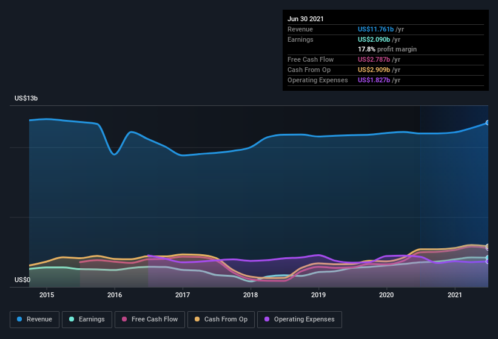
Task: Click the US$0 y-axis label
Action: pyautogui.click(x=22, y=280)
